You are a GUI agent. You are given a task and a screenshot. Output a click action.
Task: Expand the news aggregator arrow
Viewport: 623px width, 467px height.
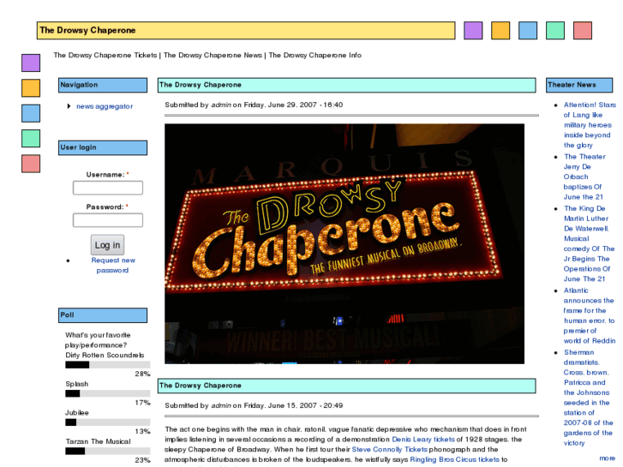click(x=69, y=106)
